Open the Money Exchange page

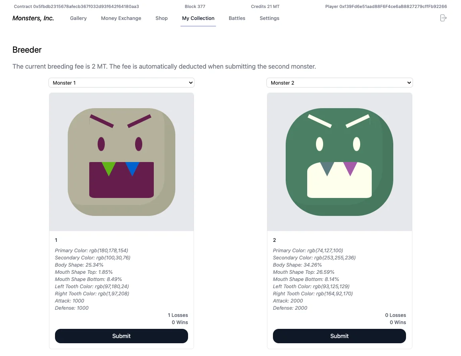point(121,18)
